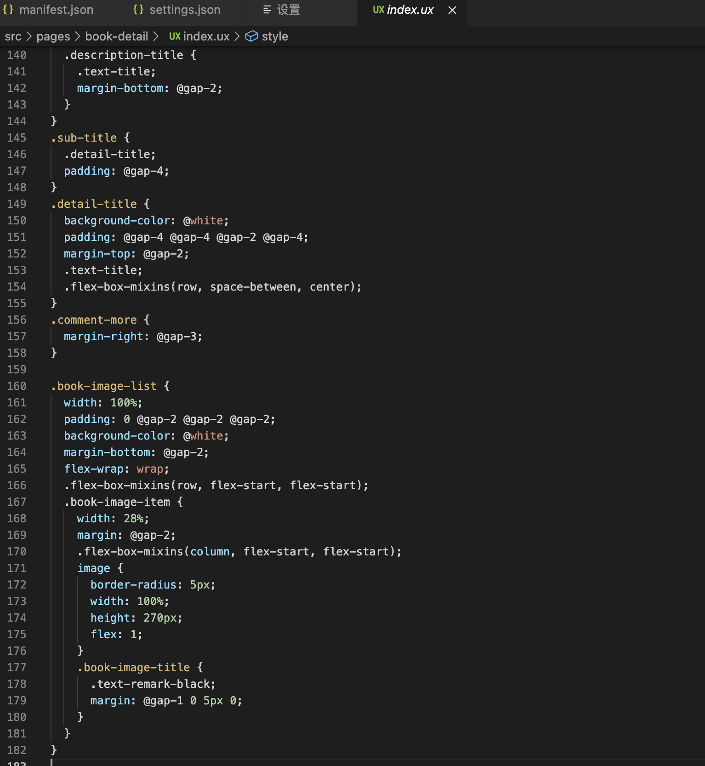This screenshot has width=705, height=766.
Task: Open src folder in breadcrumb
Action: pos(13,36)
